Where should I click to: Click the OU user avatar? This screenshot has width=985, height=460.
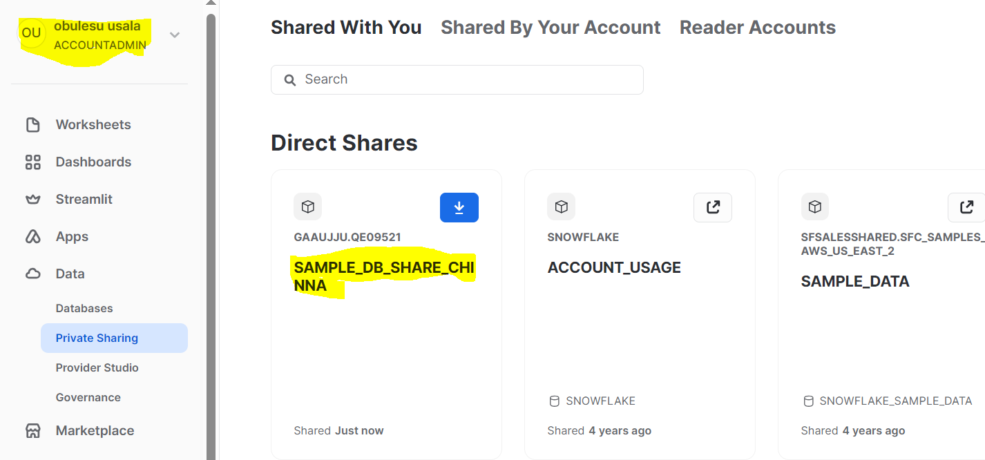[x=32, y=33]
